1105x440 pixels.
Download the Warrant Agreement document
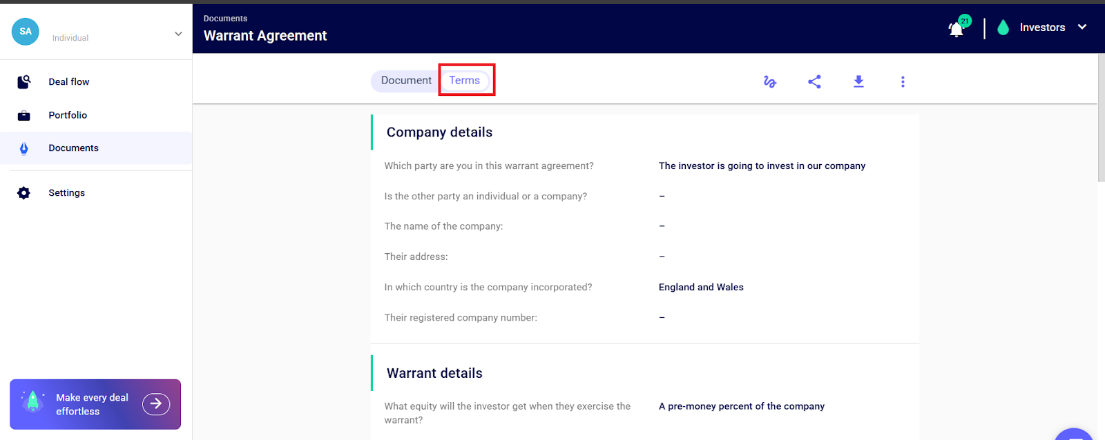tap(858, 82)
